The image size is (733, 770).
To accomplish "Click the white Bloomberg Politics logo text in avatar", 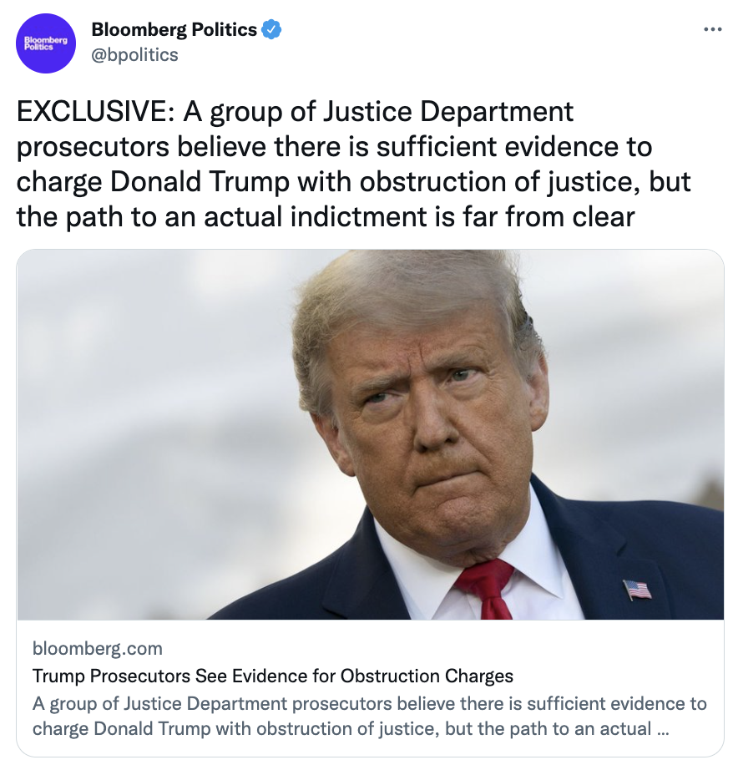I will tap(46, 43).
